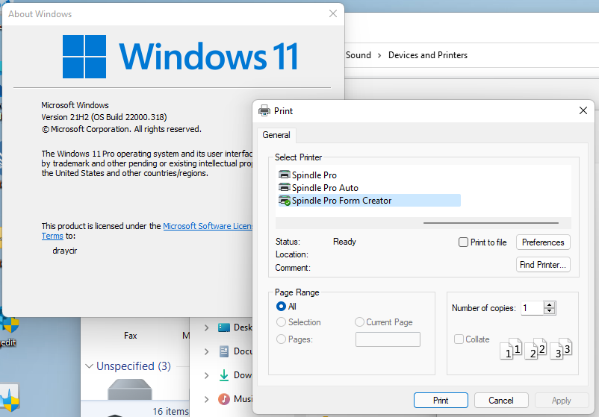Click the Sound breadcrumb segment
The height and width of the screenshot is (417, 599).
pyautogui.click(x=359, y=55)
